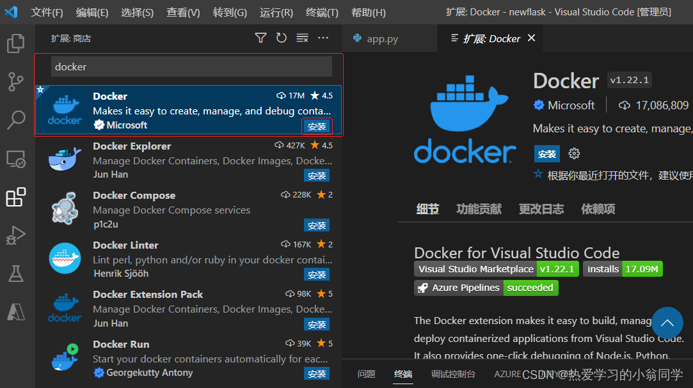
Task: Open the Explorer view in activity bar
Action: tap(16, 43)
